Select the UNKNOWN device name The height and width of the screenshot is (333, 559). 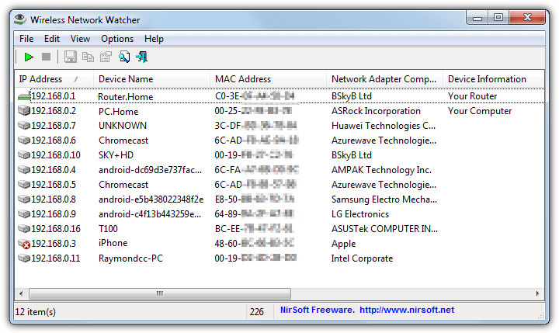click(x=123, y=126)
